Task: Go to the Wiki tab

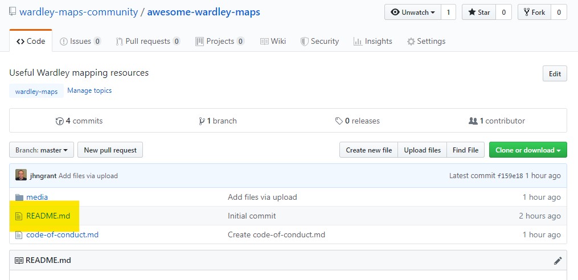Action: (273, 42)
